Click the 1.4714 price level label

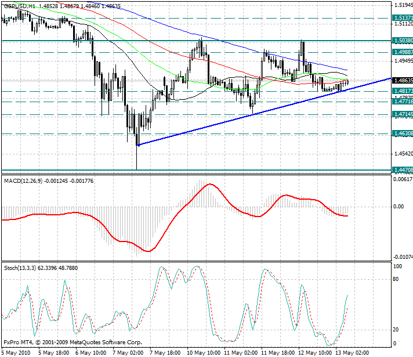click(x=403, y=114)
